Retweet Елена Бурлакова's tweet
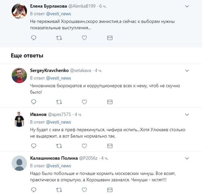This screenshot has width=202, height=194. pyautogui.click(x=59, y=38)
